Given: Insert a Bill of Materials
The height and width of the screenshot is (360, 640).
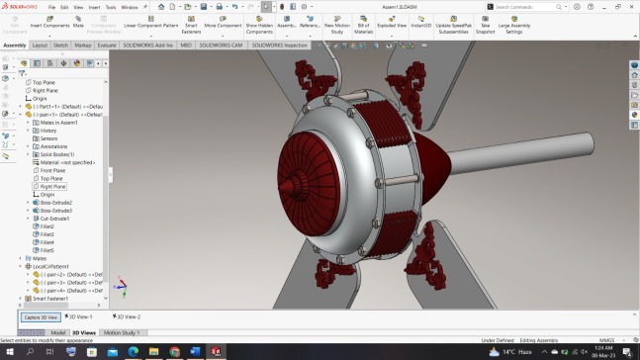Looking at the screenshot, I should [363, 25].
